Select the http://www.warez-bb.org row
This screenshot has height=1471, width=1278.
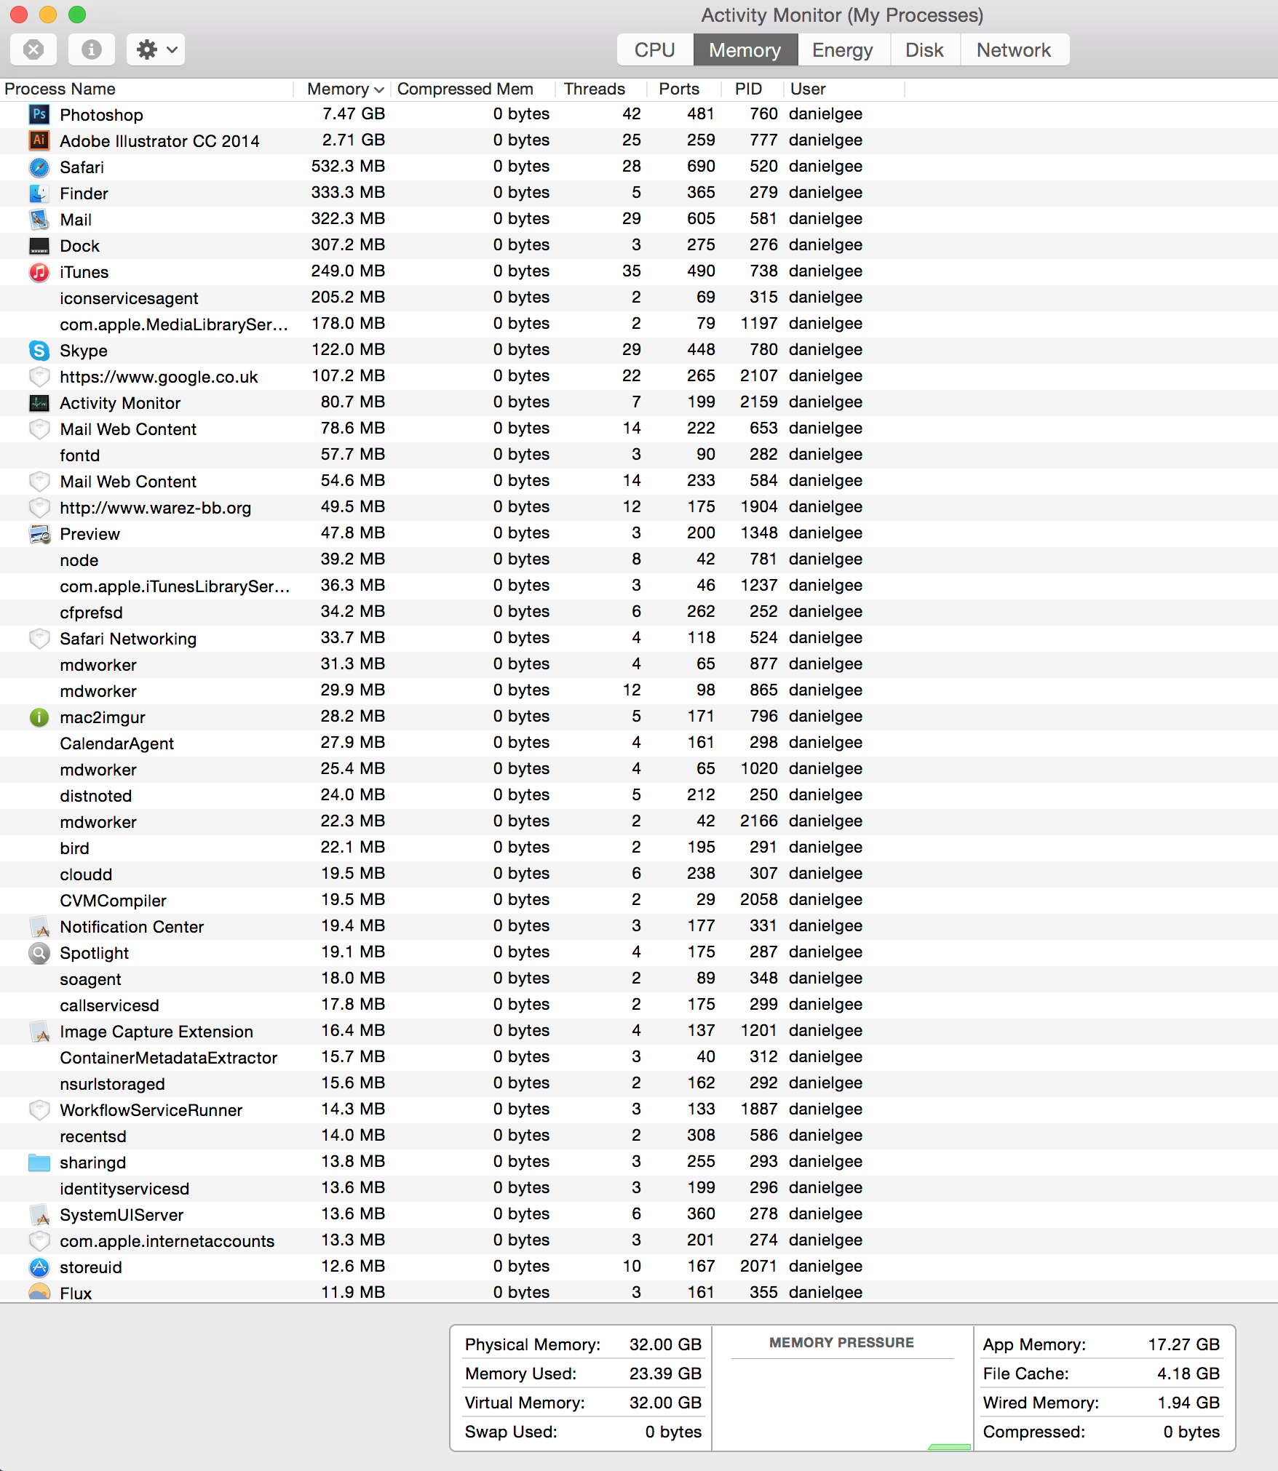point(639,507)
